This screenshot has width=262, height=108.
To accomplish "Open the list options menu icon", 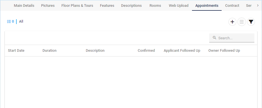I will (242, 22).
